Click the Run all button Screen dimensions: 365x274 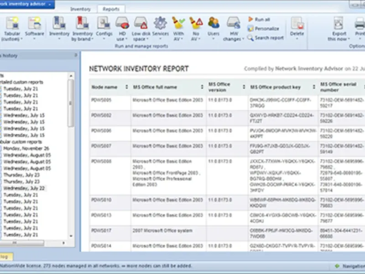pyautogui.click(x=259, y=19)
